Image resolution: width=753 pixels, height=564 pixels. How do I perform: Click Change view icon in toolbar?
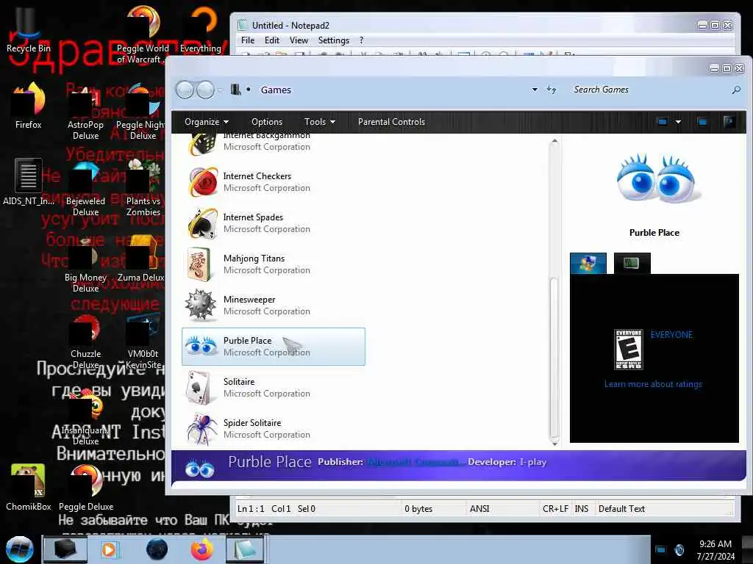pyautogui.click(x=663, y=122)
